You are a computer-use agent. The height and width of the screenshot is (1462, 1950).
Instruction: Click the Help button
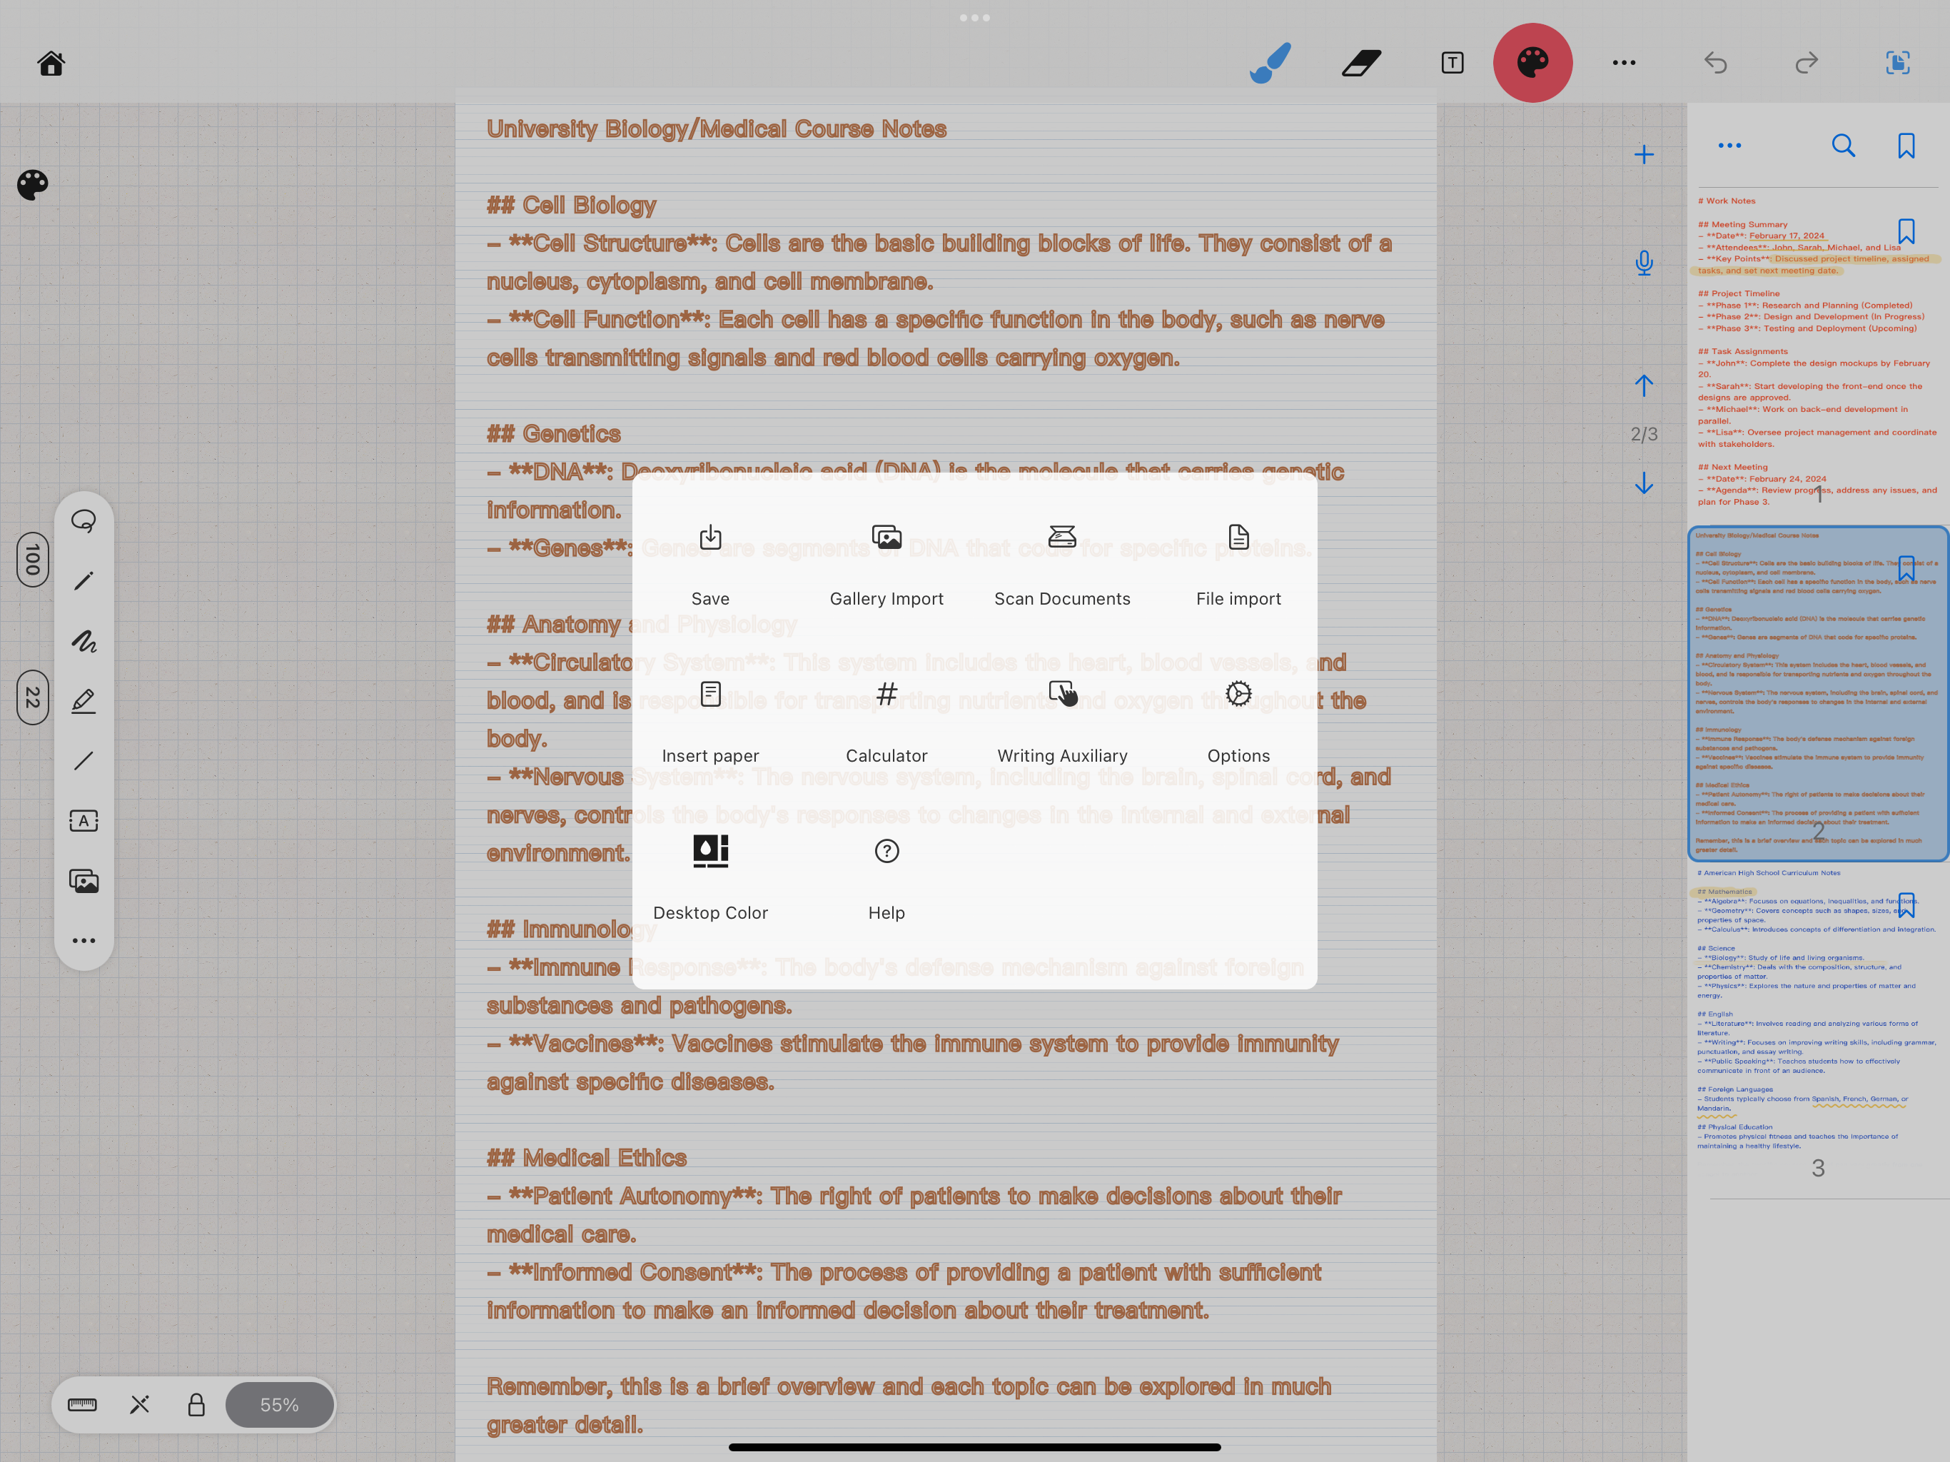886,876
